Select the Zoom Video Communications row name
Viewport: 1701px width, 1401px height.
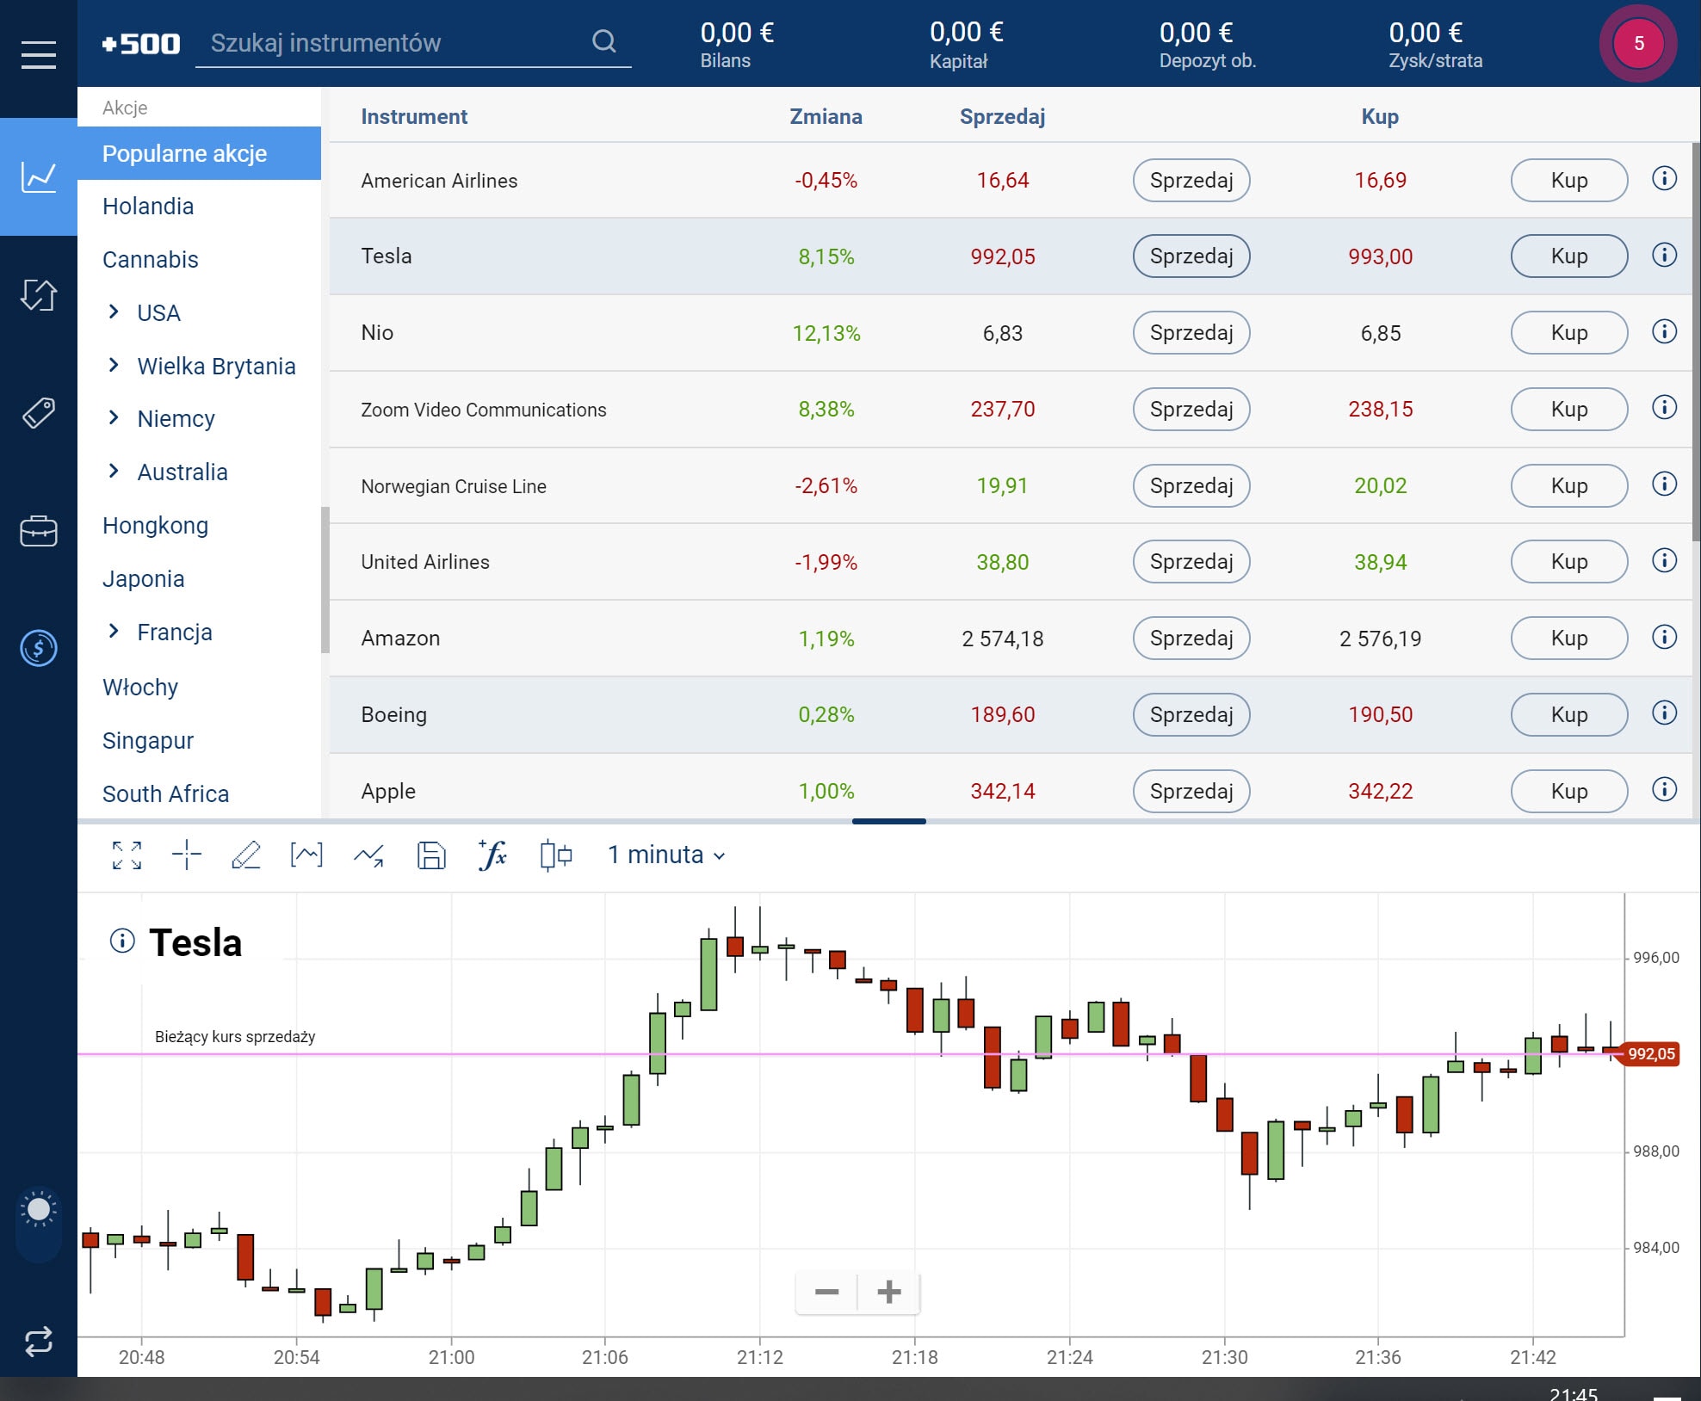tap(484, 410)
